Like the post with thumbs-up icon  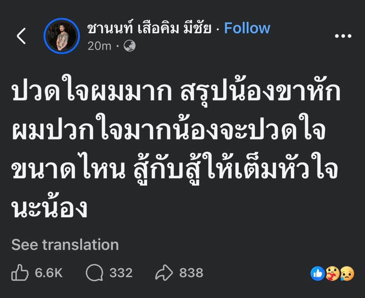coord(20,273)
